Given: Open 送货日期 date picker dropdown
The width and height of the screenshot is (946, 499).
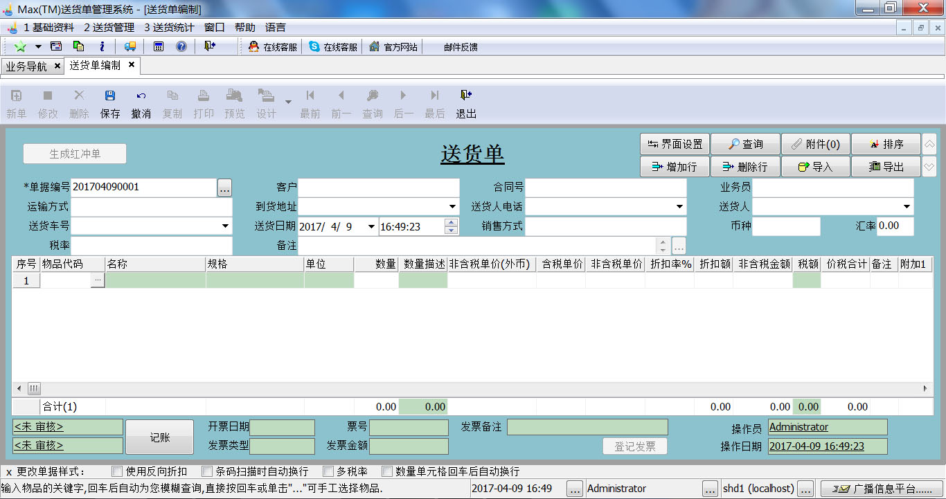Looking at the screenshot, I should (x=371, y=226).
